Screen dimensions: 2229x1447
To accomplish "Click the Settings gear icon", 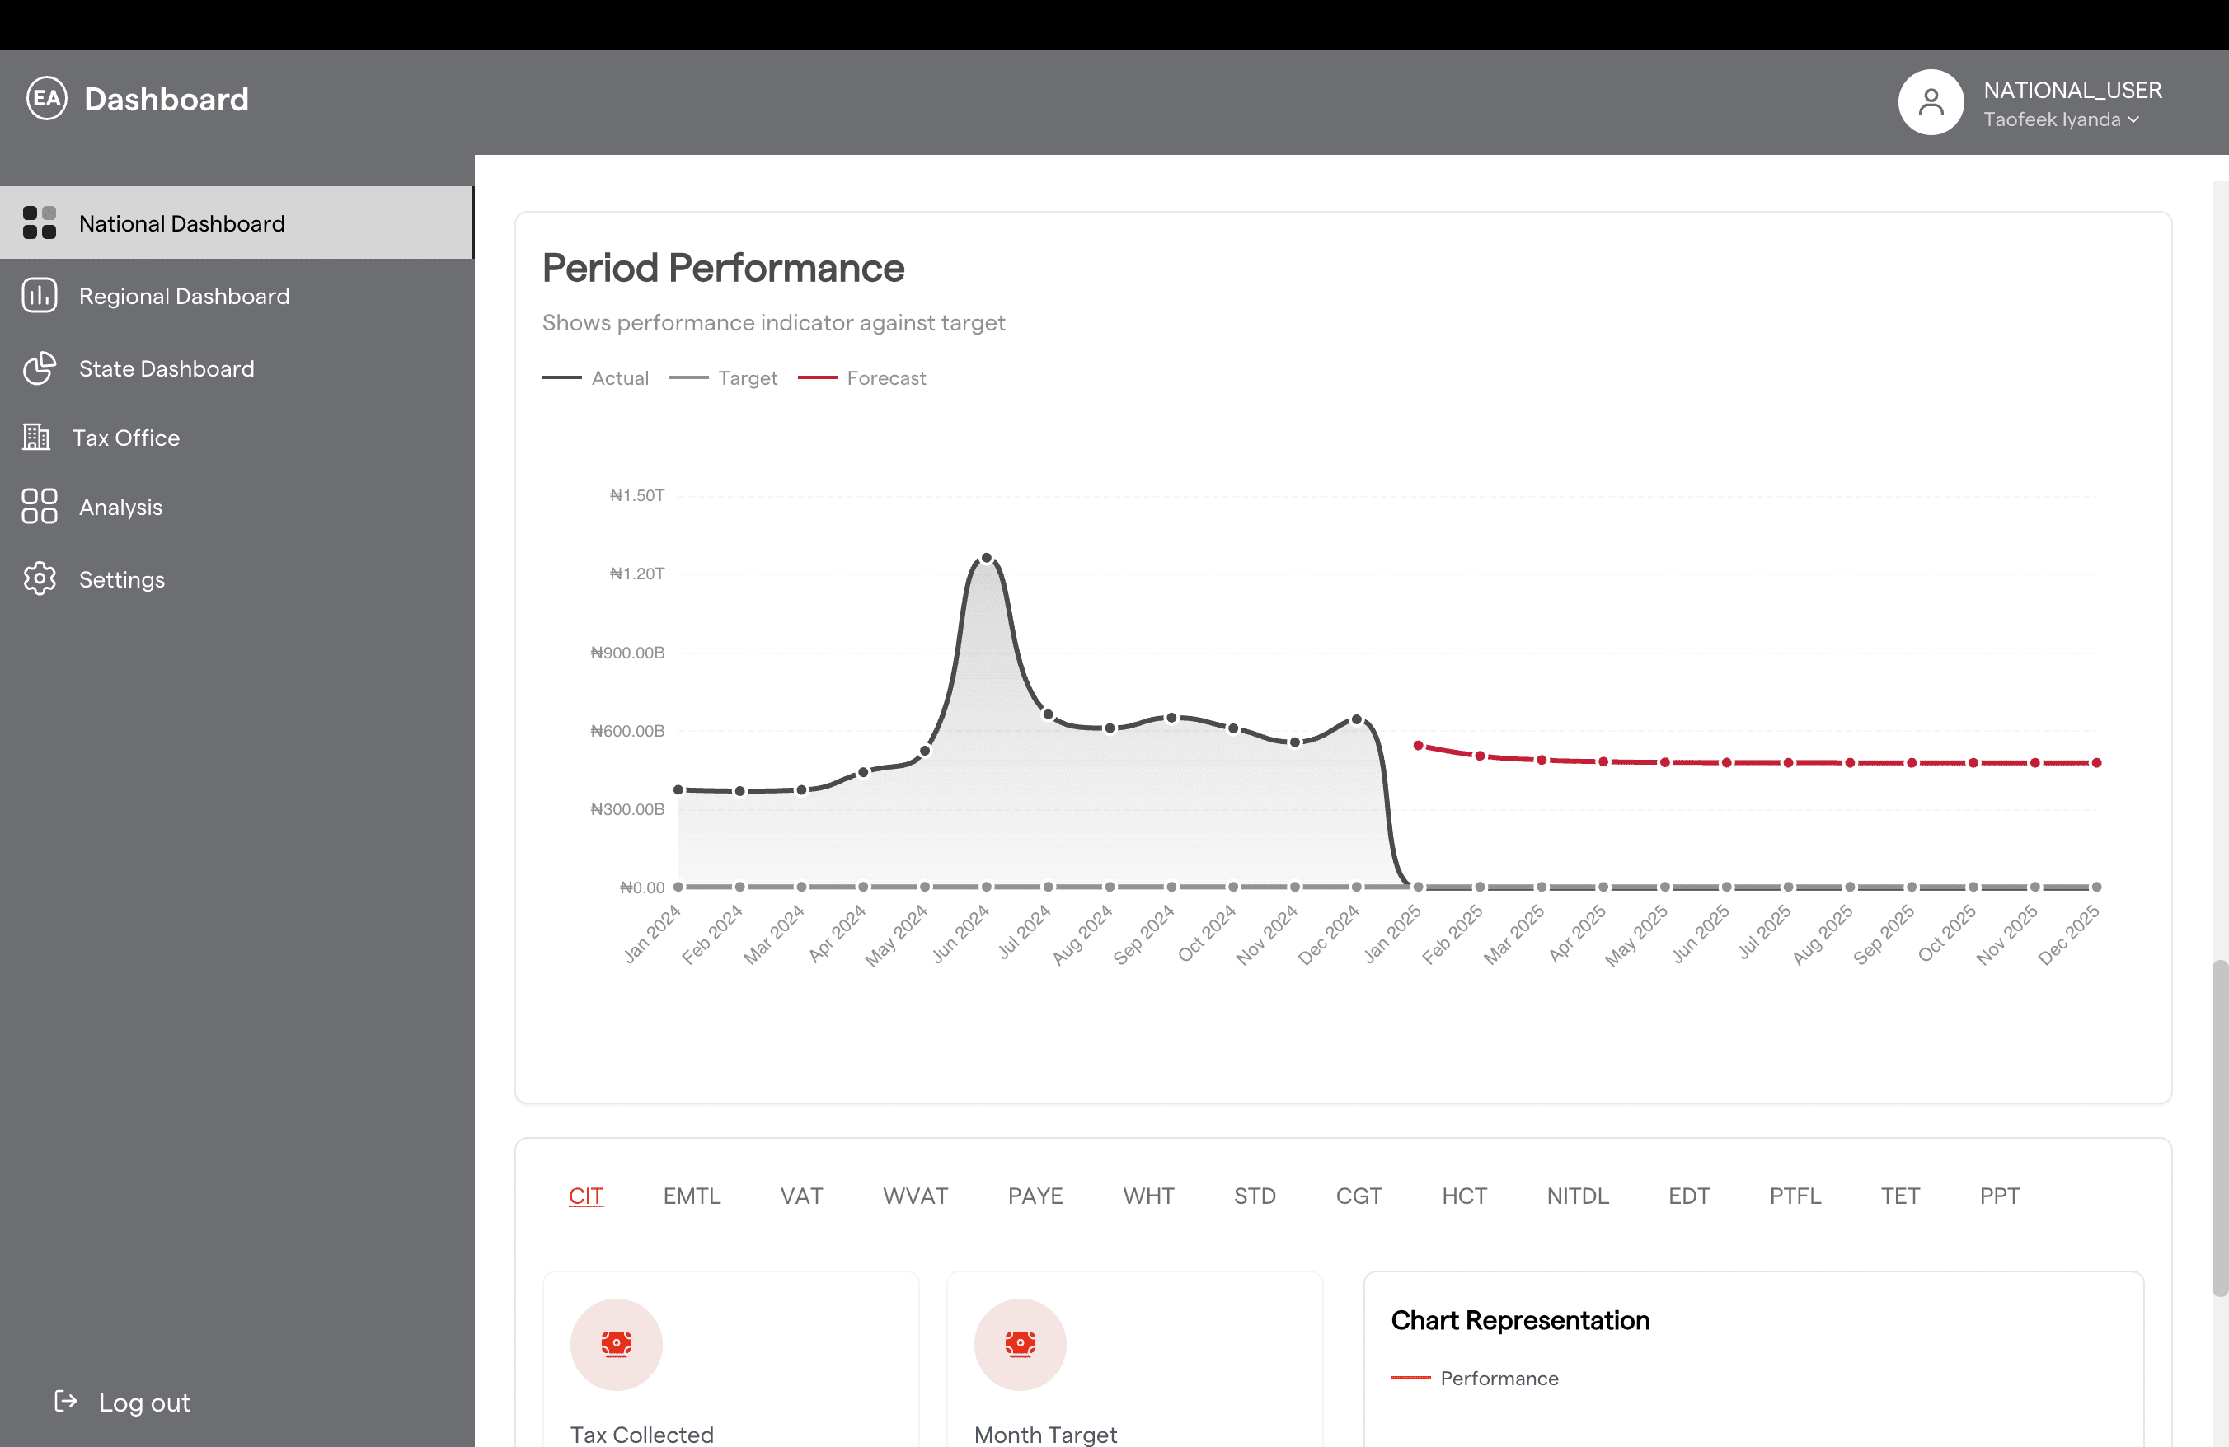I will coord(40,579).
